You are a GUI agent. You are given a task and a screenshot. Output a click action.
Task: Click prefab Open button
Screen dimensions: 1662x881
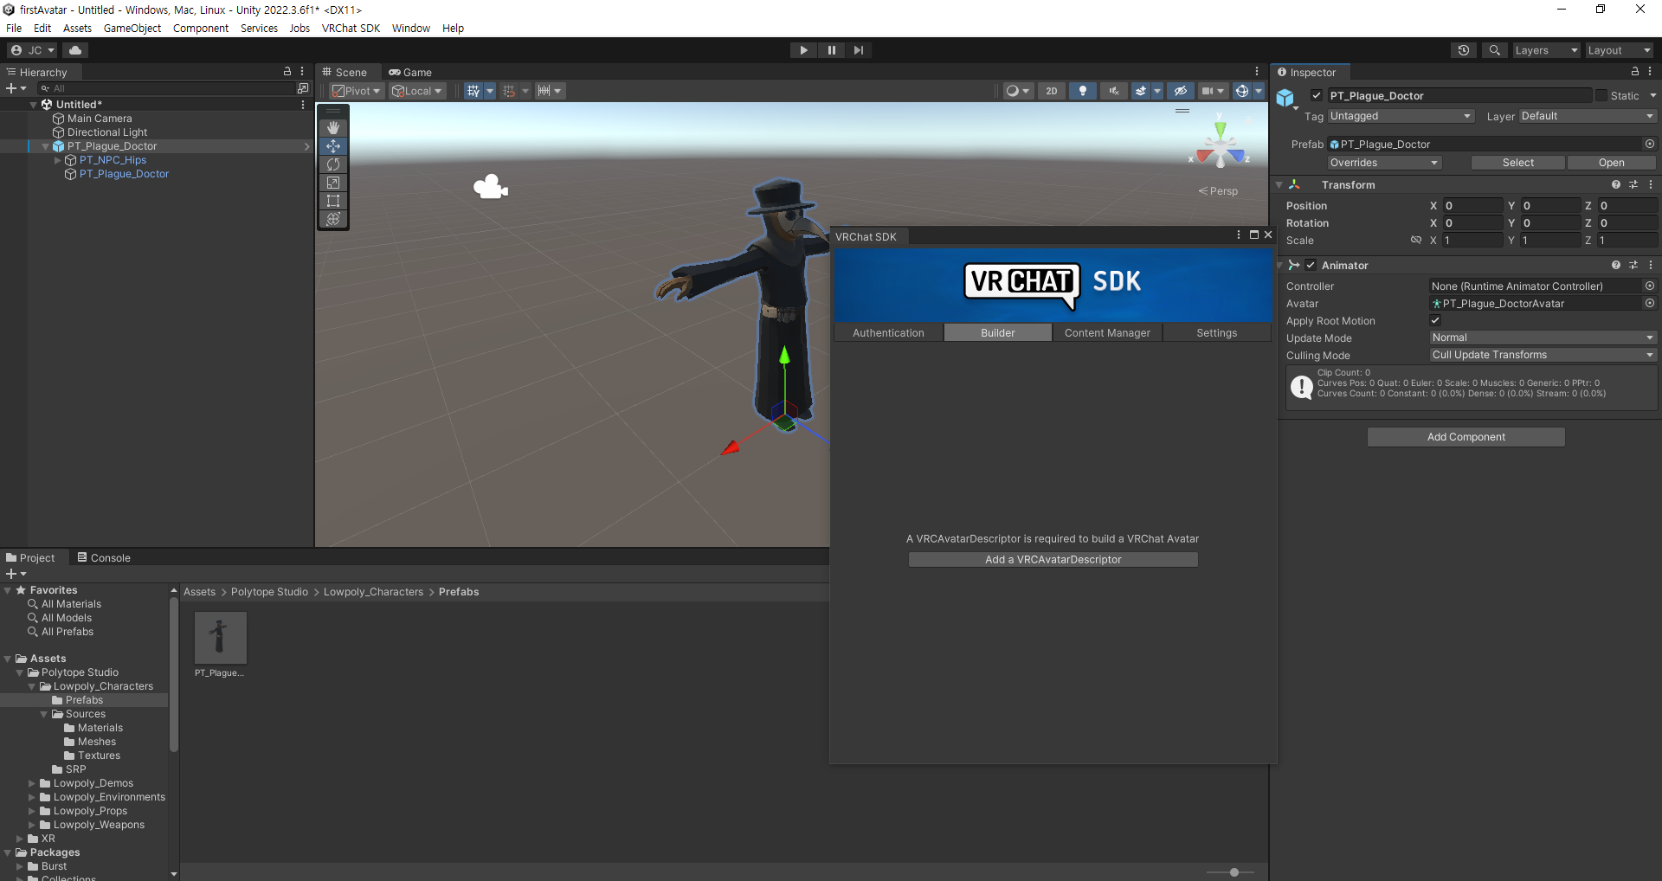[x=1611, y=163]
